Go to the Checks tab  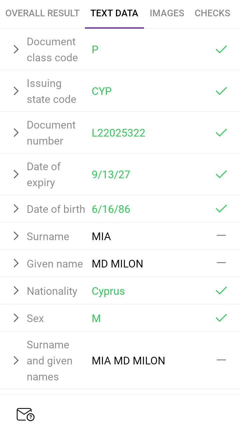[212, 13]
